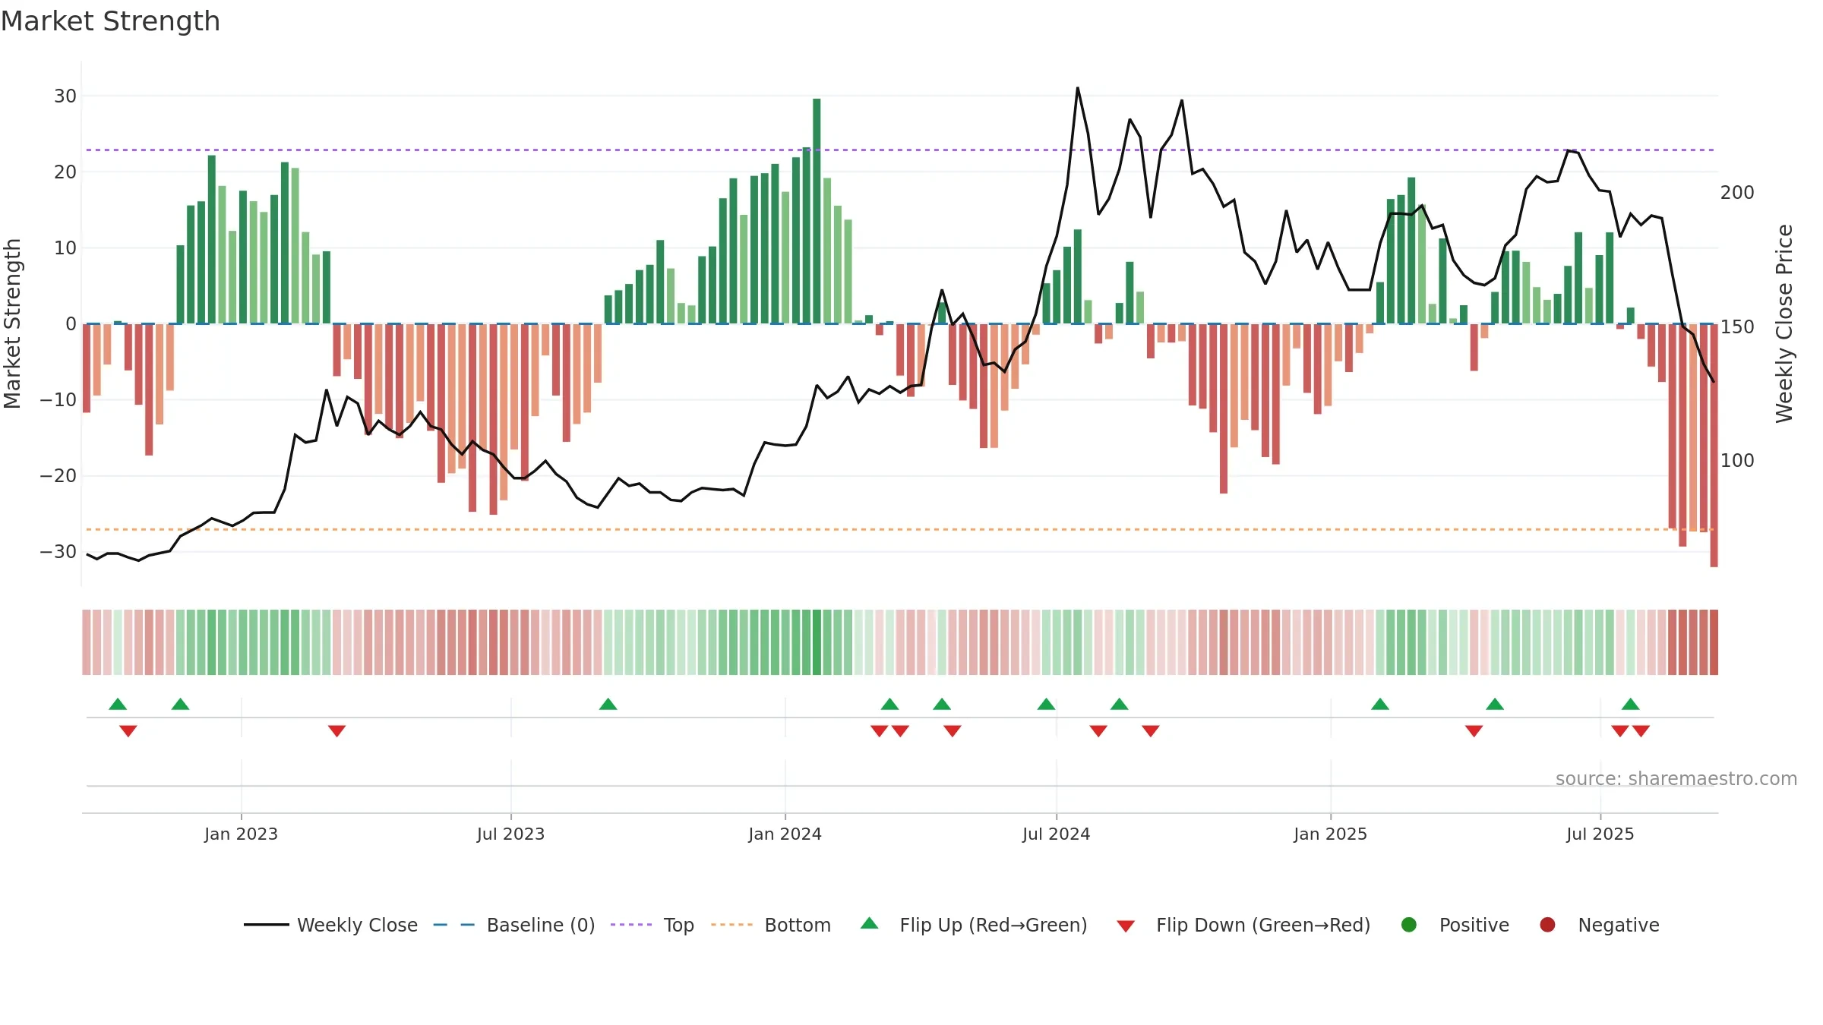
Task: Select the flip-down marker between Jan 2023 and Jul 2023
Action: [x=336, y=731]
